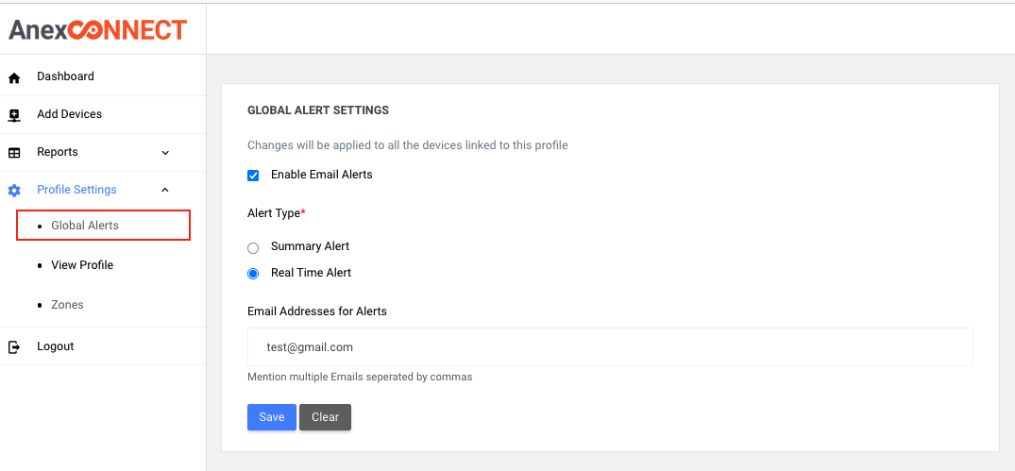1015x471 pixels.
Task: Expand the Reports menu chevron
Action: (165, 153)
